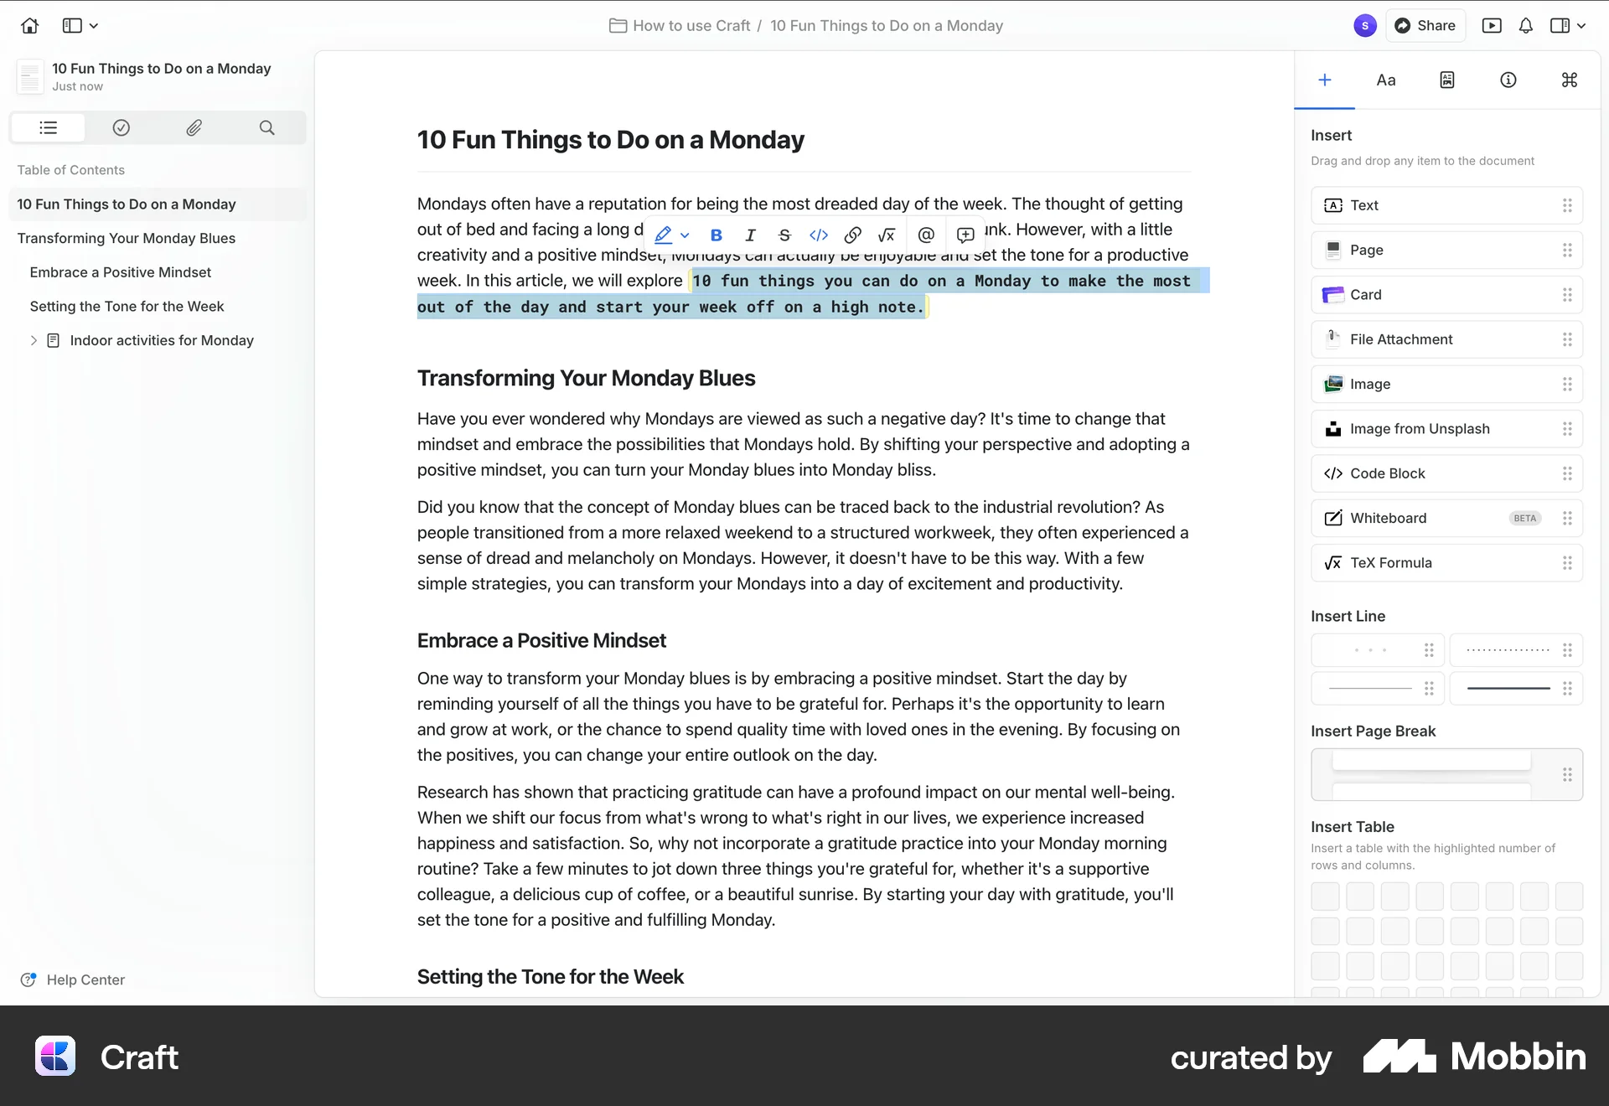The height and width of the screenshot is (1106, 1609).
Task: Expand Indoor activities for Monday item
Action: 34,340
